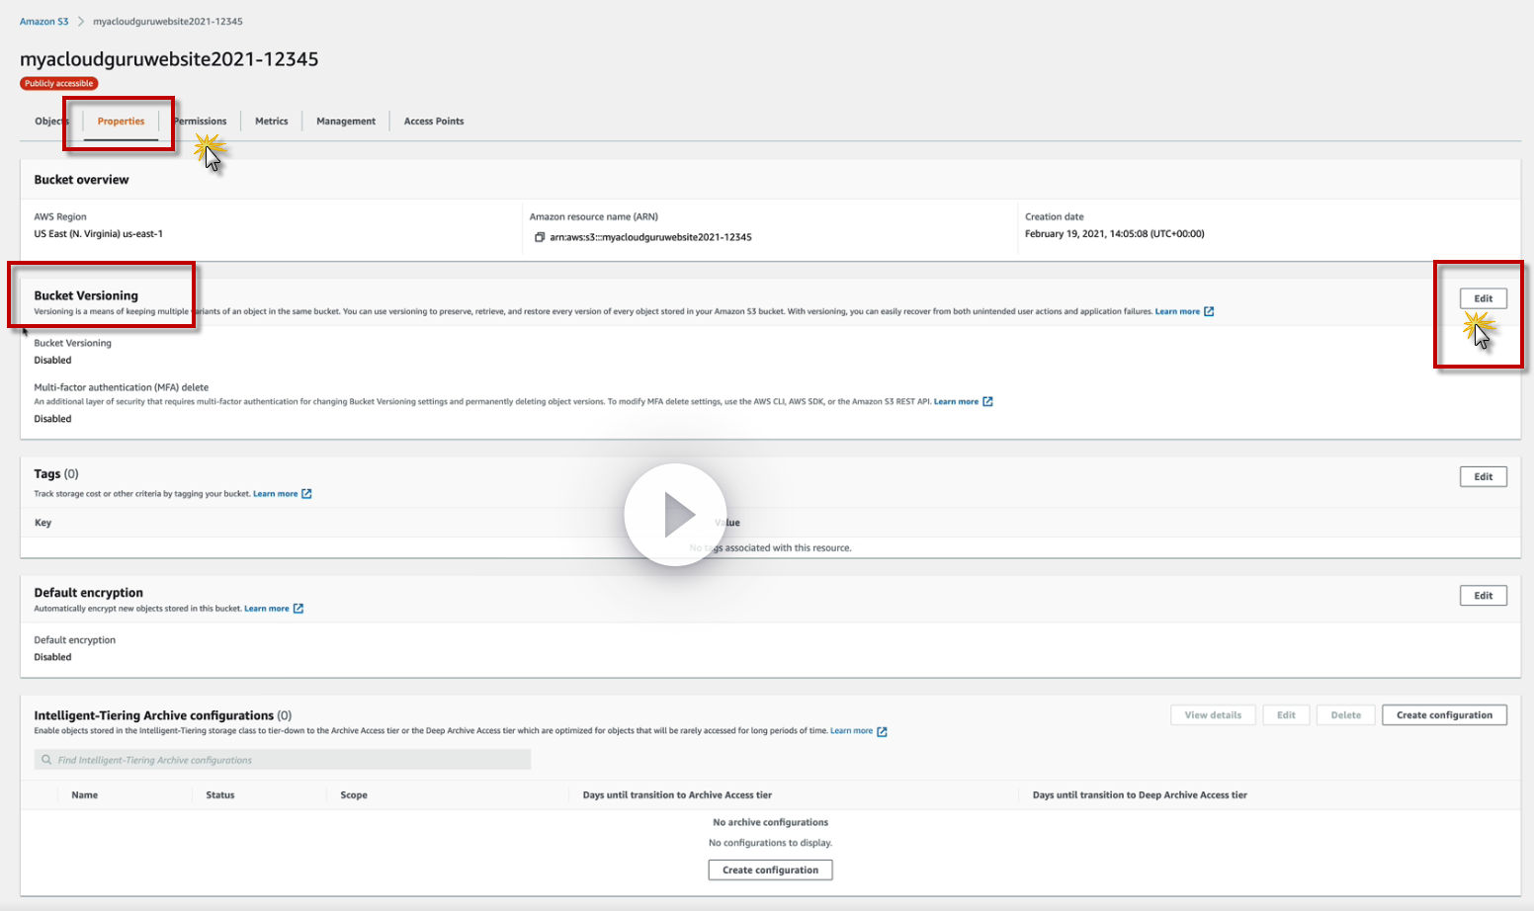1534x911 pixels.
Task: Click the Disabled status under MFA delete
Action: 52,419
